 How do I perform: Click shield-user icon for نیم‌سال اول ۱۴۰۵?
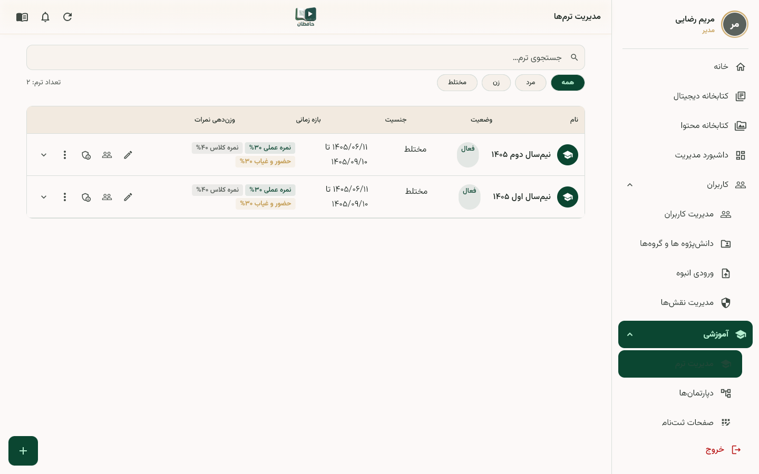(86, 197)
